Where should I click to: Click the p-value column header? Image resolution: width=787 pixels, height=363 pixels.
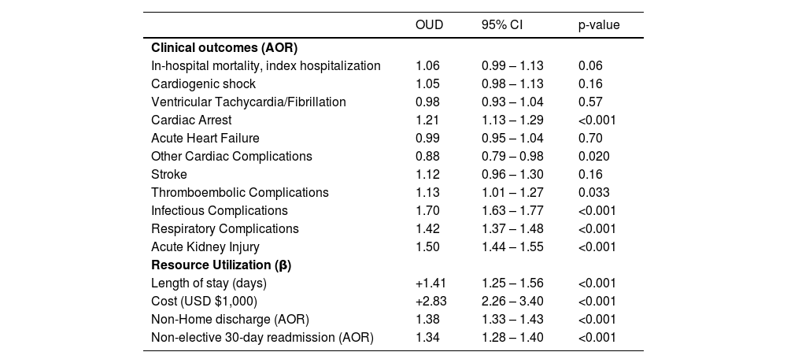pos(599,25)
